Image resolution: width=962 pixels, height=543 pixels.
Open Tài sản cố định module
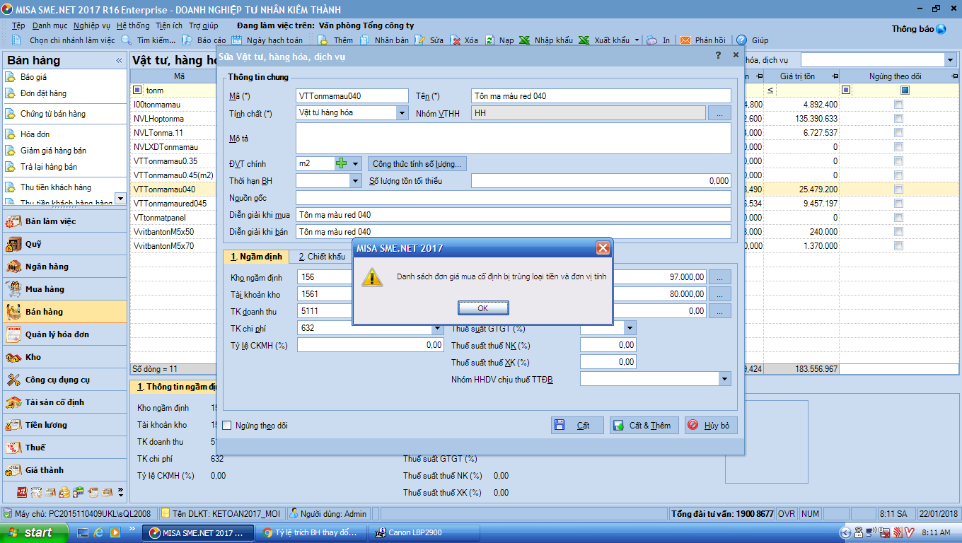coord(64,402)
